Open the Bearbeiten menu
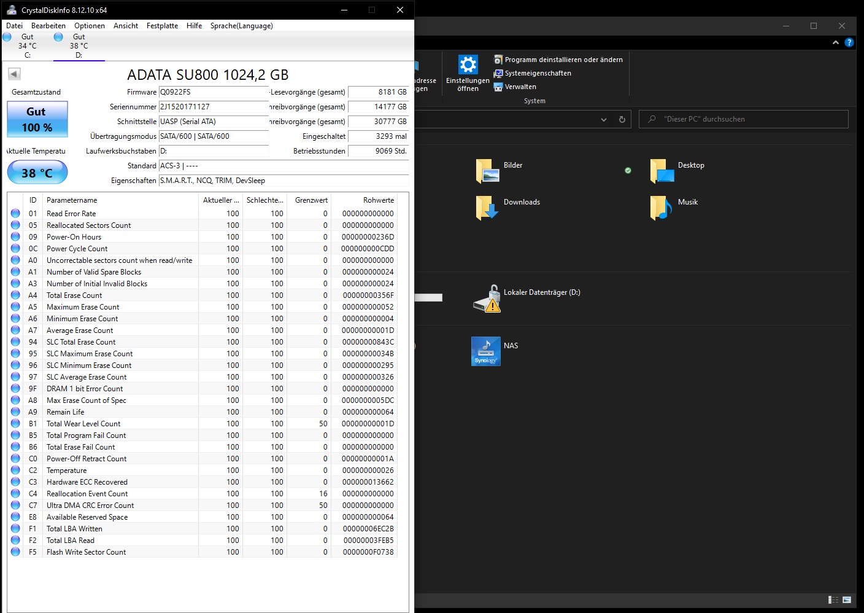This screenshot has width=864, height=613. click(48, 26)
